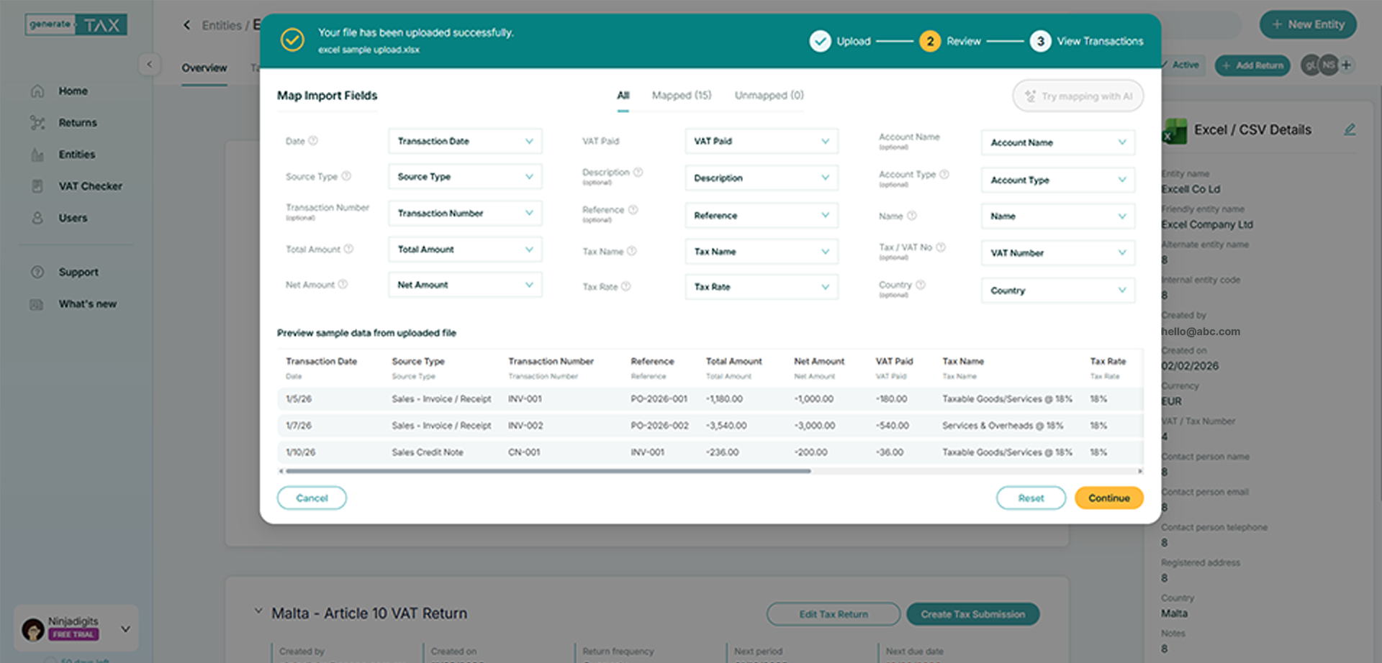Open the What's new icon
Viewport: 1382px width, 663px height.
pyautogui.click(x=37, y=304)
